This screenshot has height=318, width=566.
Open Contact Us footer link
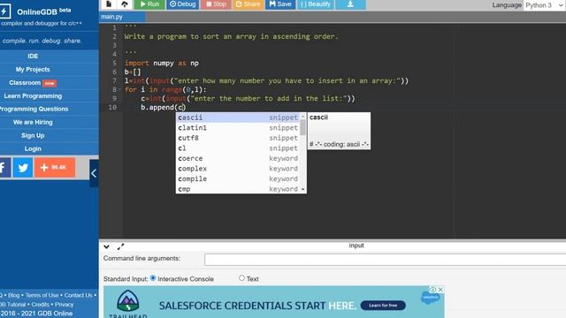point(79,295)
